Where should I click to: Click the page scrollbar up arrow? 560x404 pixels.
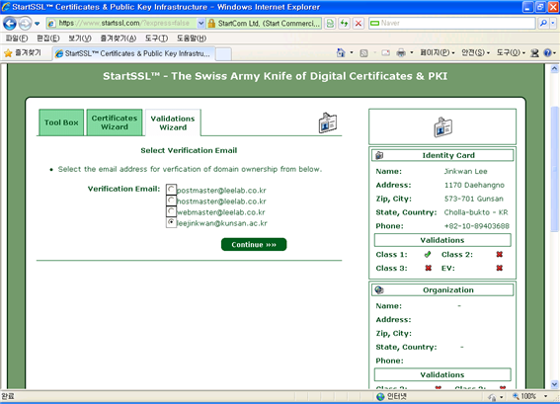click(554, 68)
